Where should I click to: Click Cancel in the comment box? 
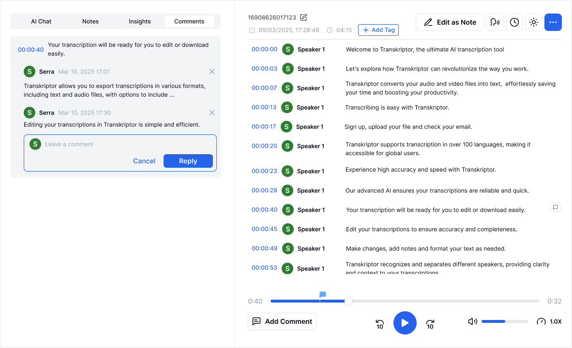click(144, 161)
